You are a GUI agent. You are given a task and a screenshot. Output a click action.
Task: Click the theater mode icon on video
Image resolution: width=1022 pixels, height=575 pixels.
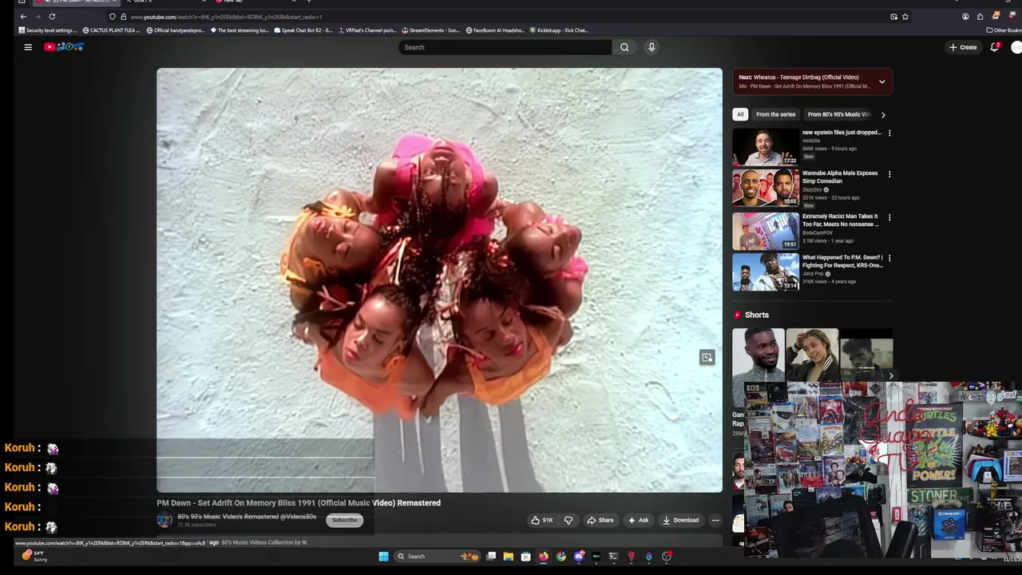pyautogui.click(x=707, y=357)
